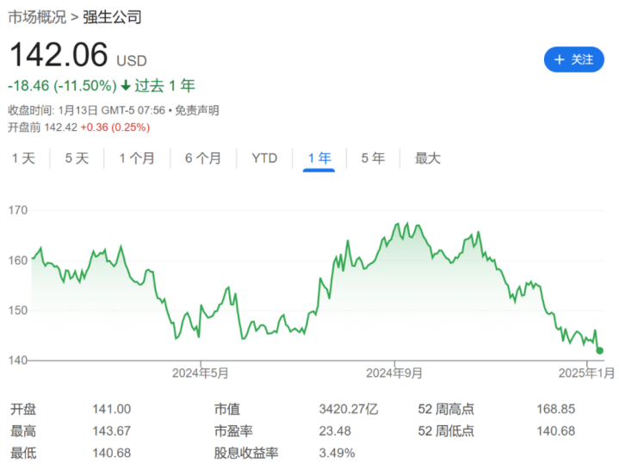Click the 170 y-axis label
The width and height of the screenshot is (619, 476).
tap(18, 210)
